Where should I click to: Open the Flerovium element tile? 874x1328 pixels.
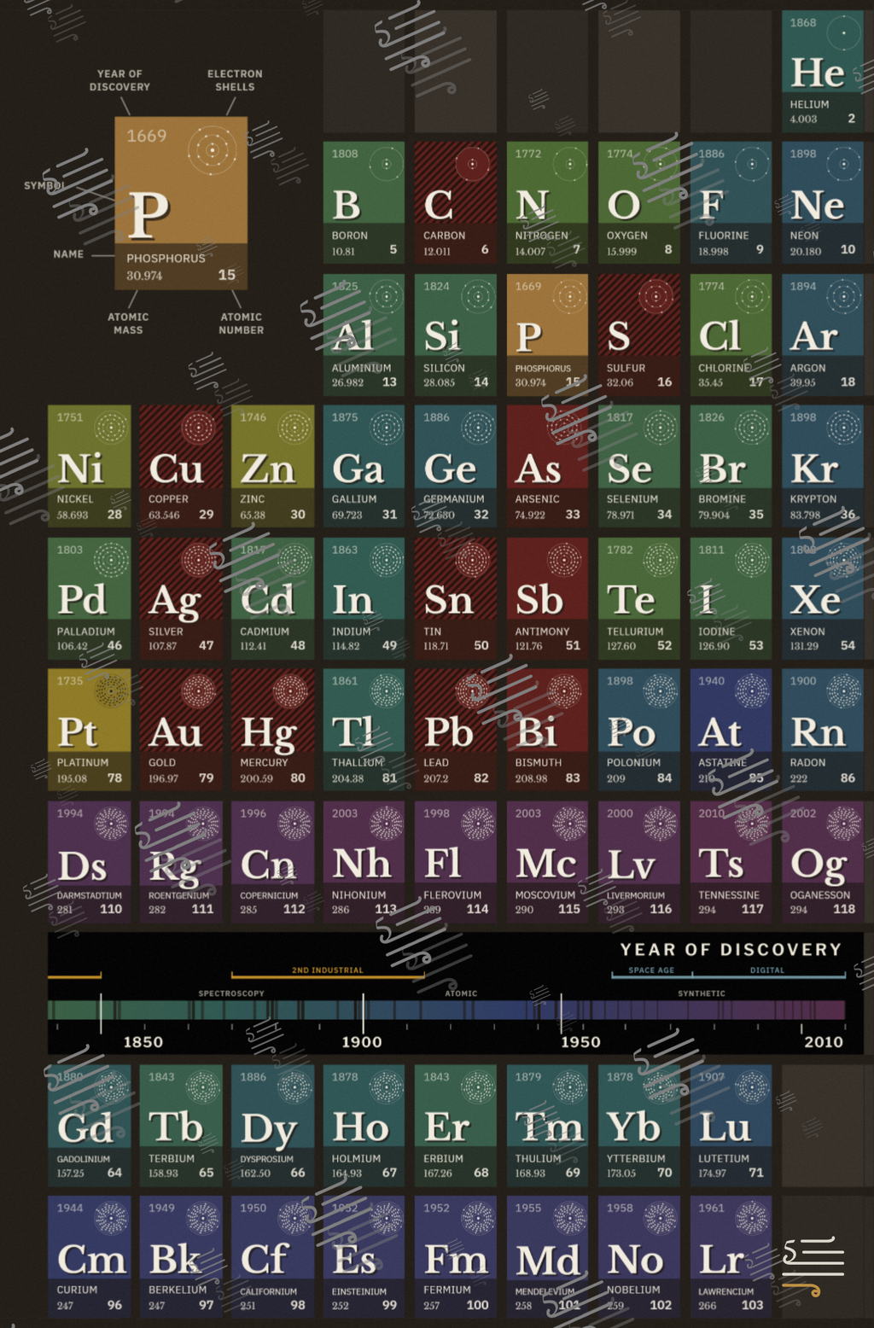click(x=456, y=862)
